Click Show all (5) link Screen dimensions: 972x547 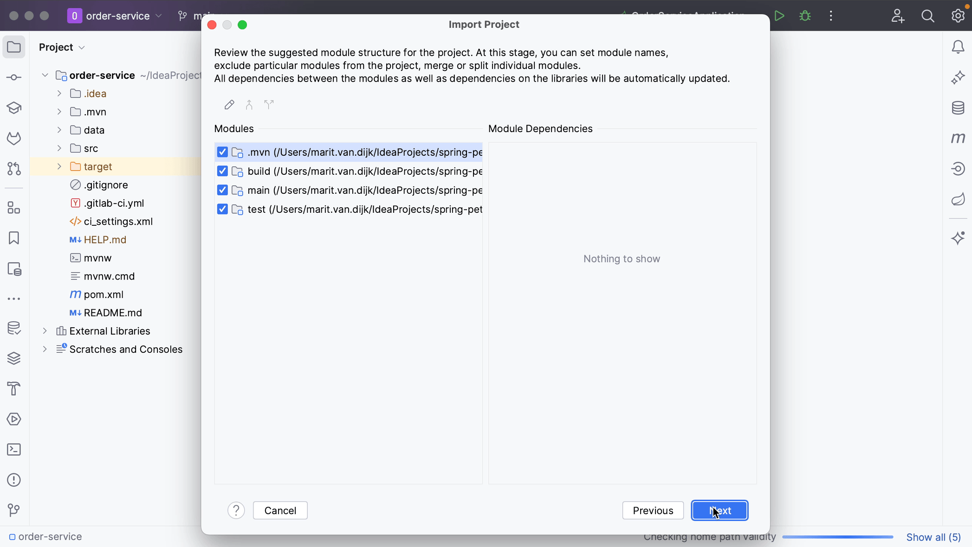point(934,537)
